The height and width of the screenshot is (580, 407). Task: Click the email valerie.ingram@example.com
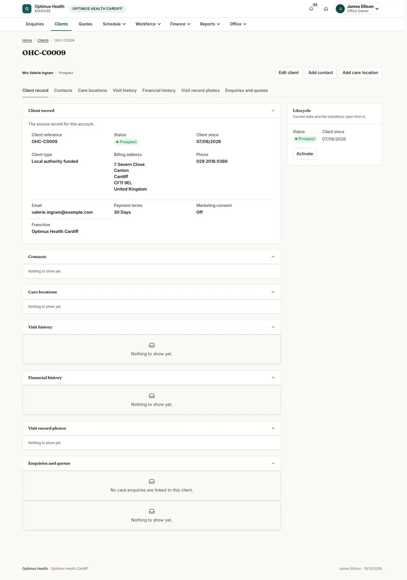(62, 212)
